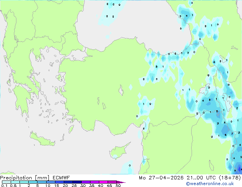Click the "ECMWF" model label

point(61,178)
